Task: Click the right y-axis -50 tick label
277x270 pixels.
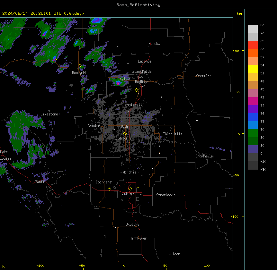Action: coord(236,175)
